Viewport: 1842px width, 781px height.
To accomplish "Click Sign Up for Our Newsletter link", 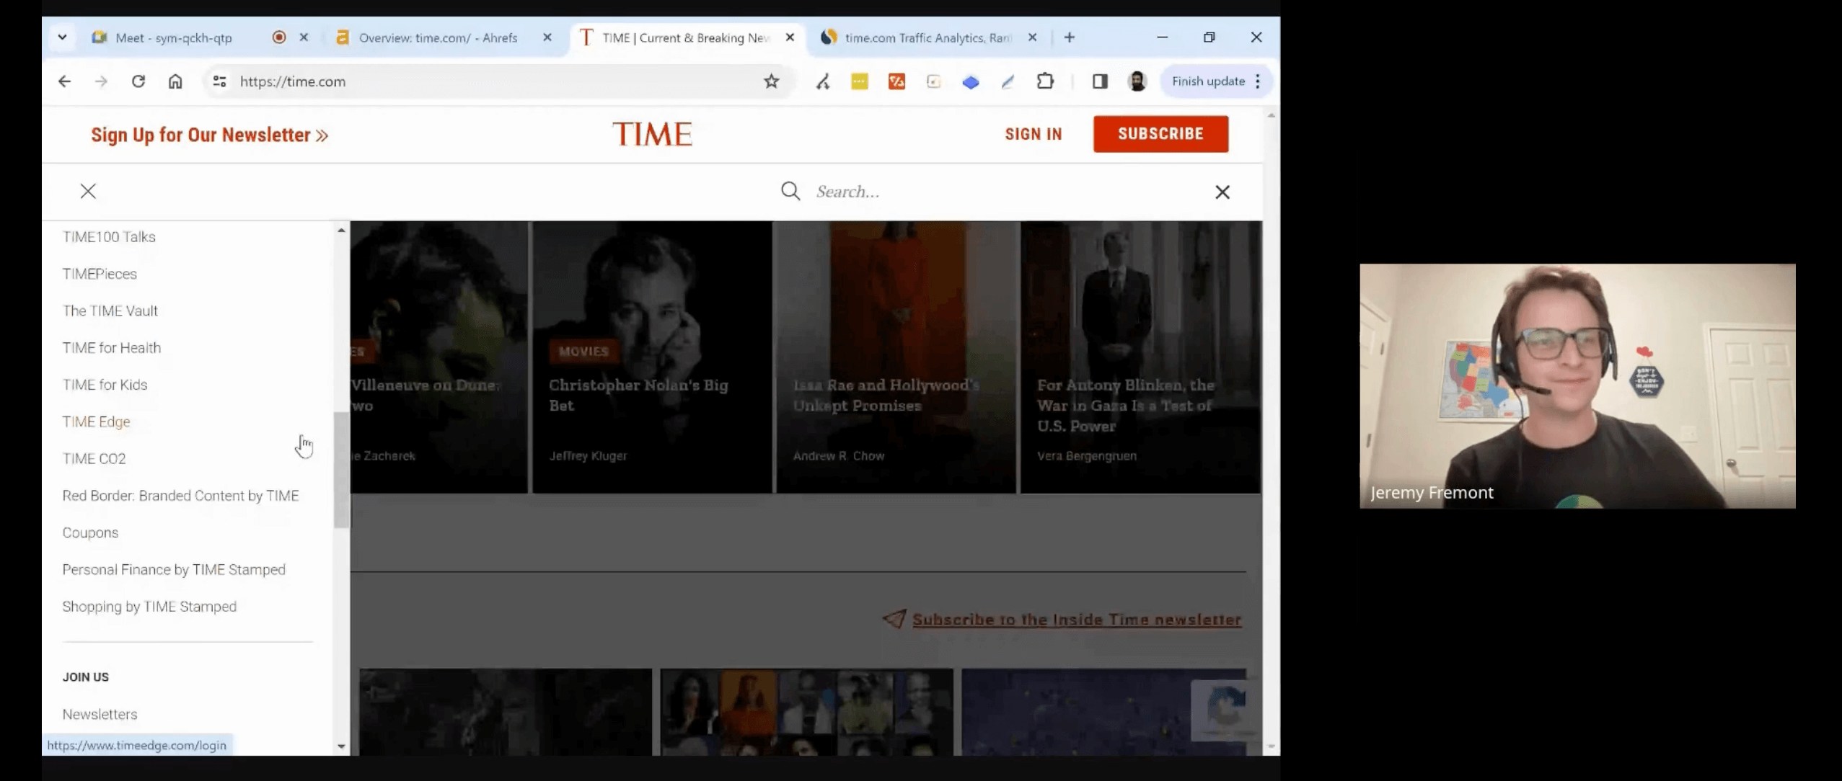I will pos(209,135).
